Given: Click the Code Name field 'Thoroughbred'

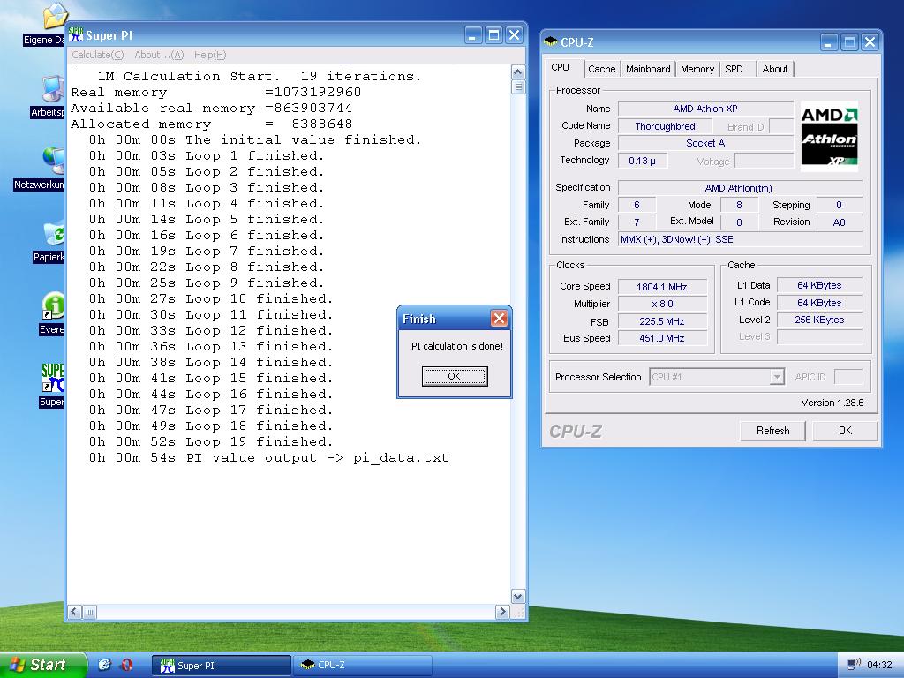Looking at the screenshot, I should [665, 126].
